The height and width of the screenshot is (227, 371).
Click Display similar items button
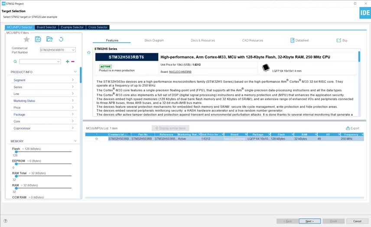coord(170,128)
